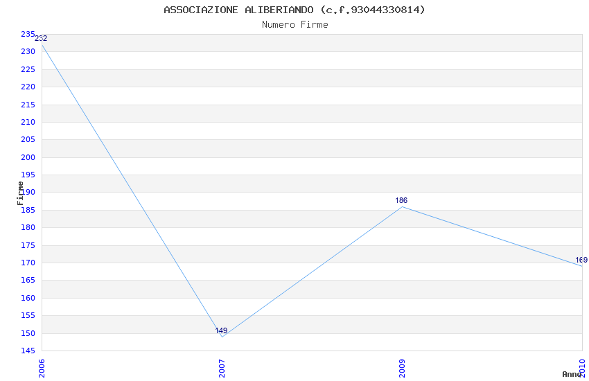Screen dimensions: 589x381
Task: Click the x-axis year 2006
Action: (x=42, y=369)
